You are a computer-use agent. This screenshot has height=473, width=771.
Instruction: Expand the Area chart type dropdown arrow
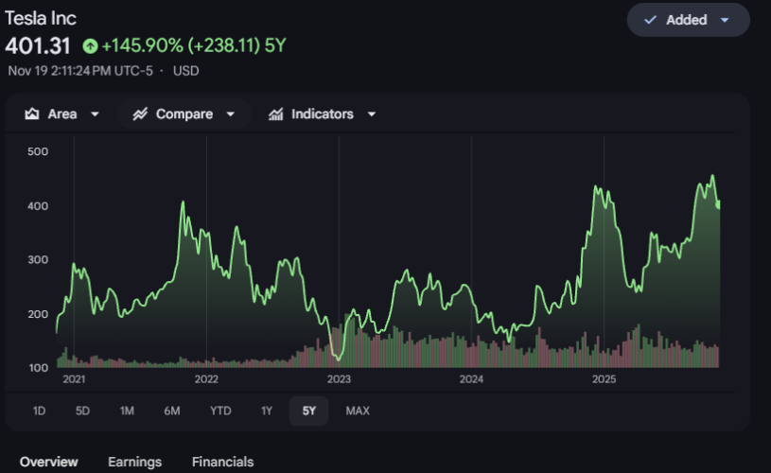tap(95, 114)
